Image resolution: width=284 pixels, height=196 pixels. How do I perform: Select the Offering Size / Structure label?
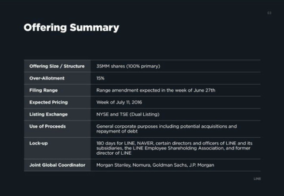coord(57,66)
